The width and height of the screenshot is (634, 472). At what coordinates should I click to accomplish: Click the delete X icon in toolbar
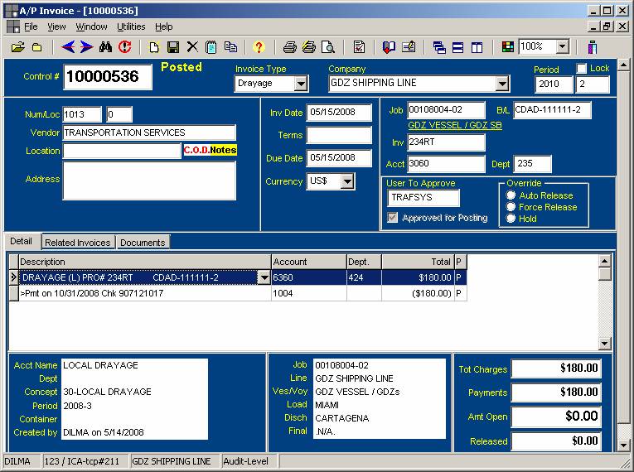click(192, 47)
